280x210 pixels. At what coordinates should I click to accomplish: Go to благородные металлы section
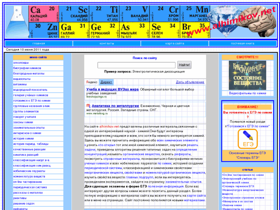pos(29,74)
